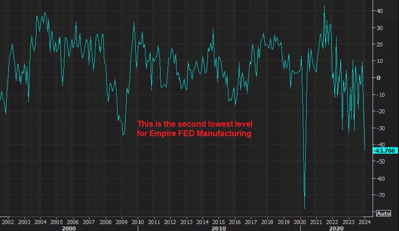Click the 2016 year label
Image resolution: width=399 pixels, height=231 pixels.
point(235,222)
